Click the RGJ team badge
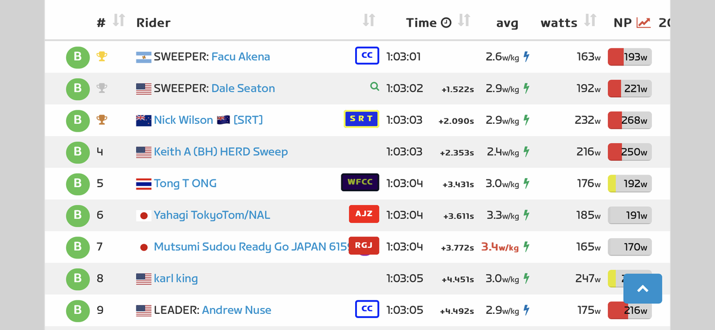Screen dimensions: 715x330 pyautogui.click(x=363, y=245)
